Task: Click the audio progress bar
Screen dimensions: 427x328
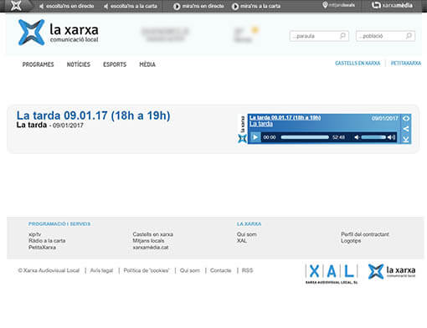Action: click(305, 137)
